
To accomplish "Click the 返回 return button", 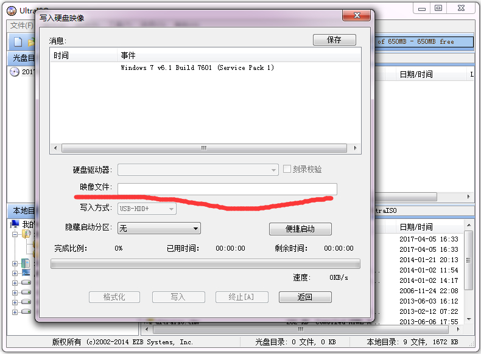I will (x=305, y=297).
